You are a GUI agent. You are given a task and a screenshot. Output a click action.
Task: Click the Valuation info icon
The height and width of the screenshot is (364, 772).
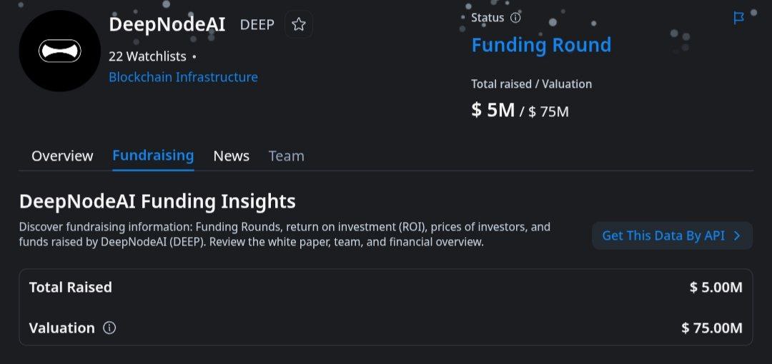coord(109,328)
